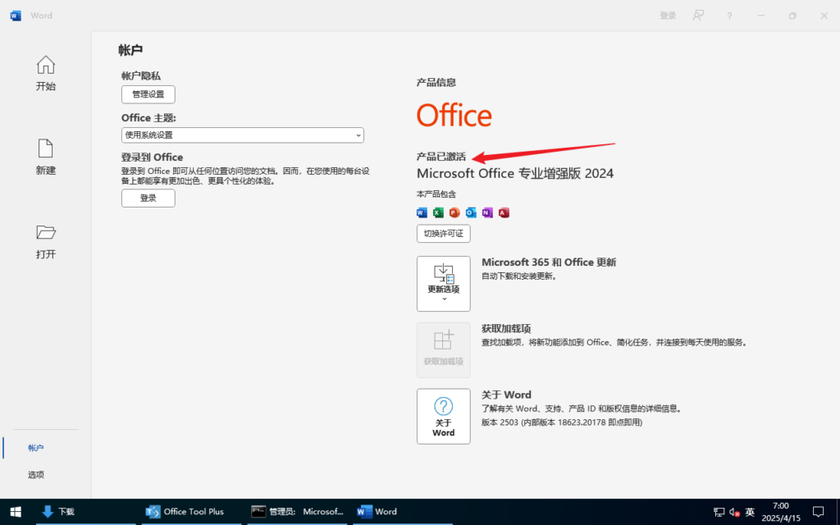Click the Microsoft 365 和 Office 更新 heading

[549, 262]
